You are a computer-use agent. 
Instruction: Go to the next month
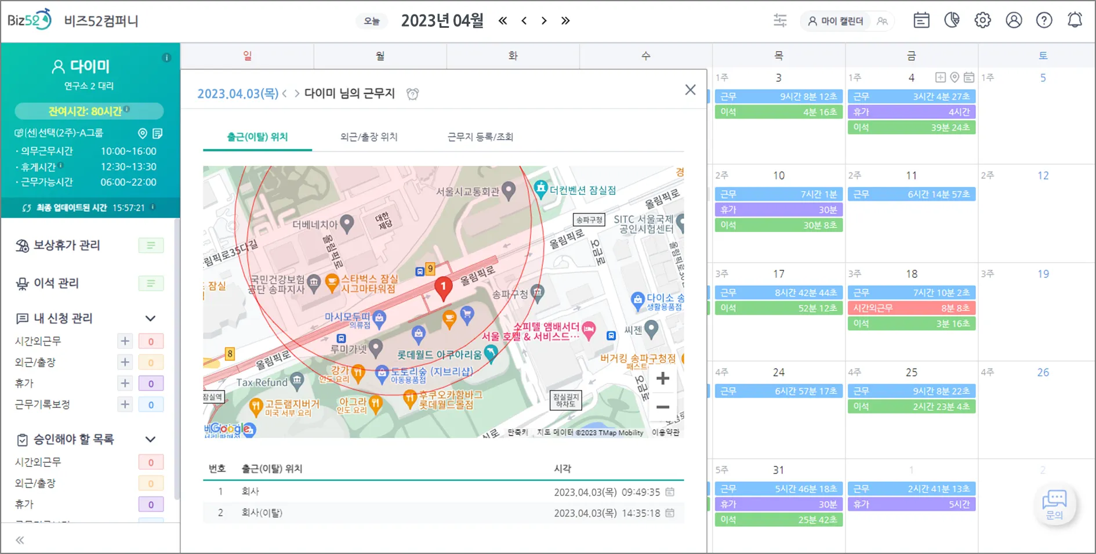click(x=544, y=21)
